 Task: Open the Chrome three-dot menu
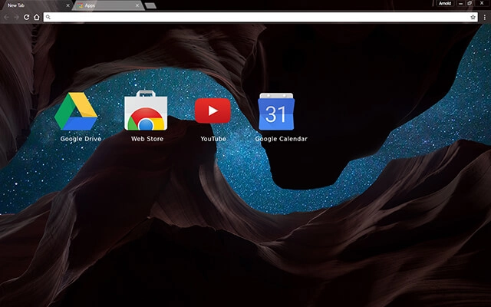pyautogui.click(x=485, y=17)
